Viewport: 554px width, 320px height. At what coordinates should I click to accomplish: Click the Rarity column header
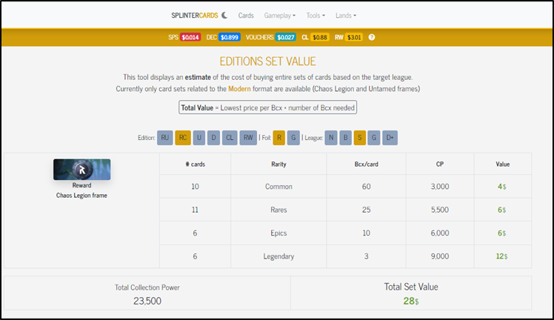point(278,164)
